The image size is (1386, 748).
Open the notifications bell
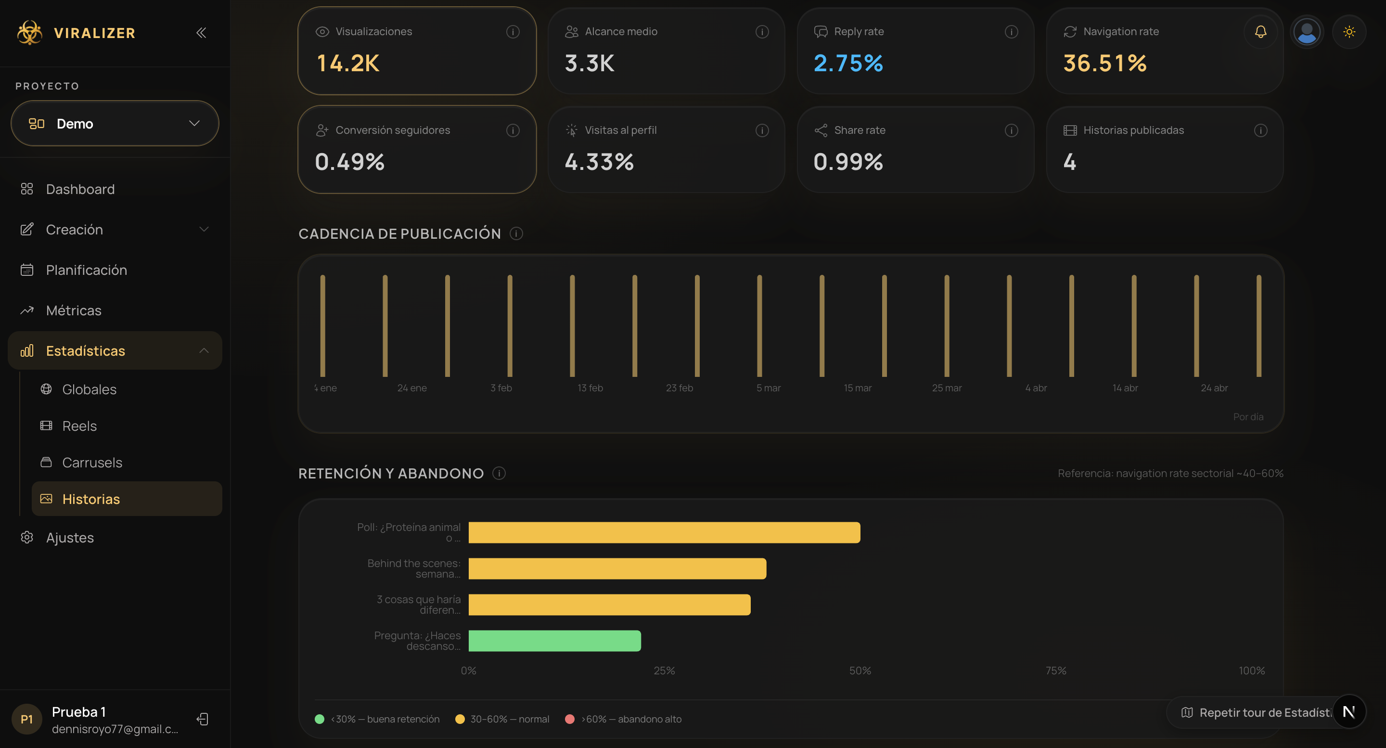coord(1261,32)
